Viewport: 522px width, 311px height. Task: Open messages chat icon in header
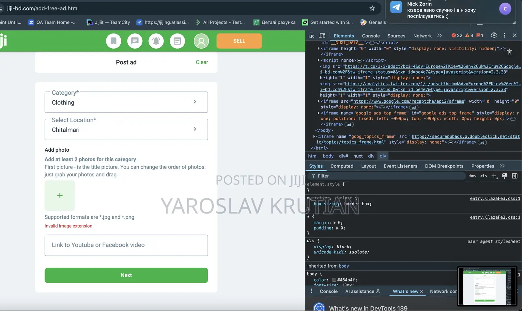pos(135,41)
